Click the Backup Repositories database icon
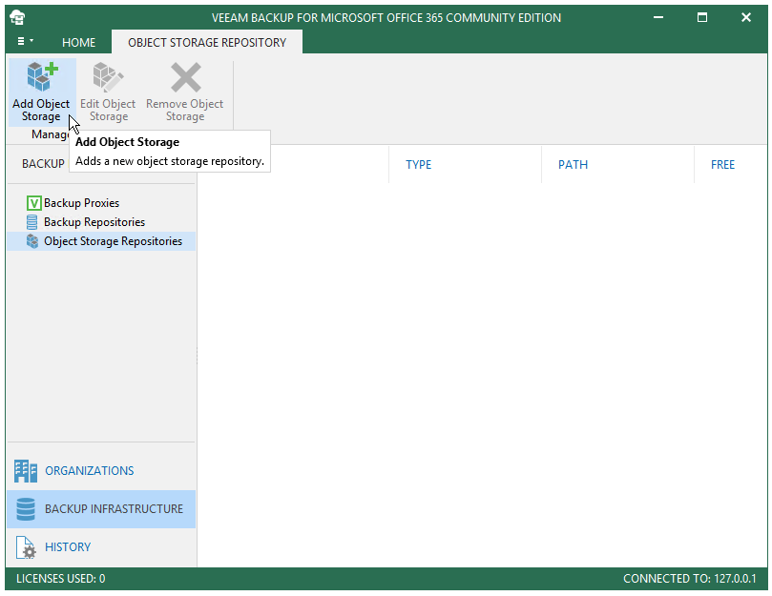The image size is (772, 596). pos(31,222)
